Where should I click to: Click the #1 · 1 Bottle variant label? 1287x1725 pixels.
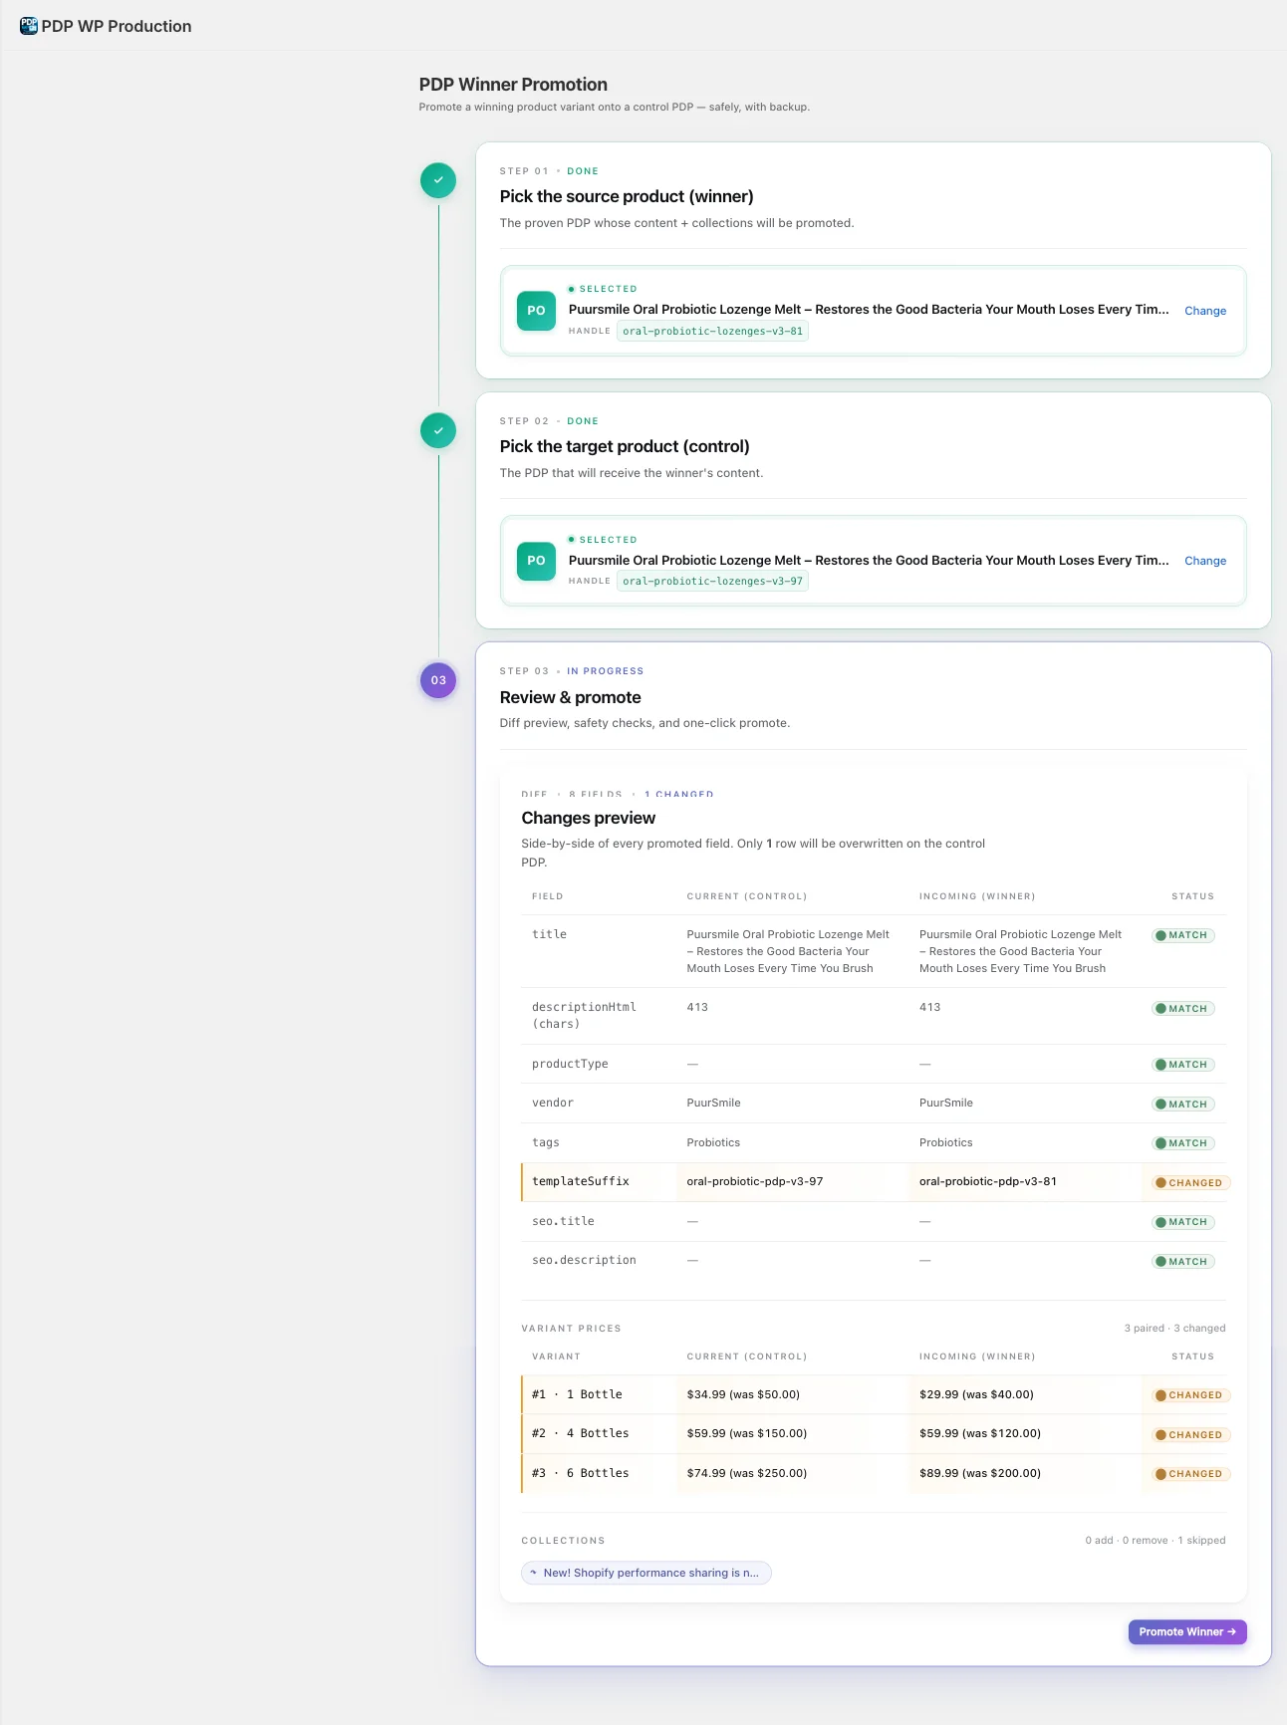[577, 1394]
